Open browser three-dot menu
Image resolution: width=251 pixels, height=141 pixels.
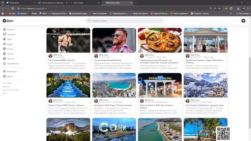pyautogui.click(x=248, y=9)
